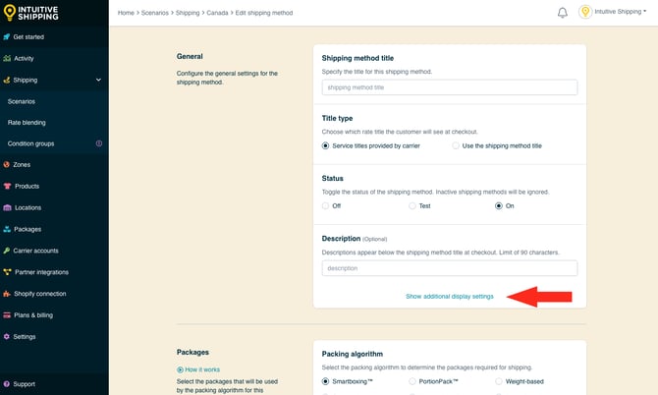Click the Partner integrations icon
This screenshot has height=395, width=658.
click(7, 272)
